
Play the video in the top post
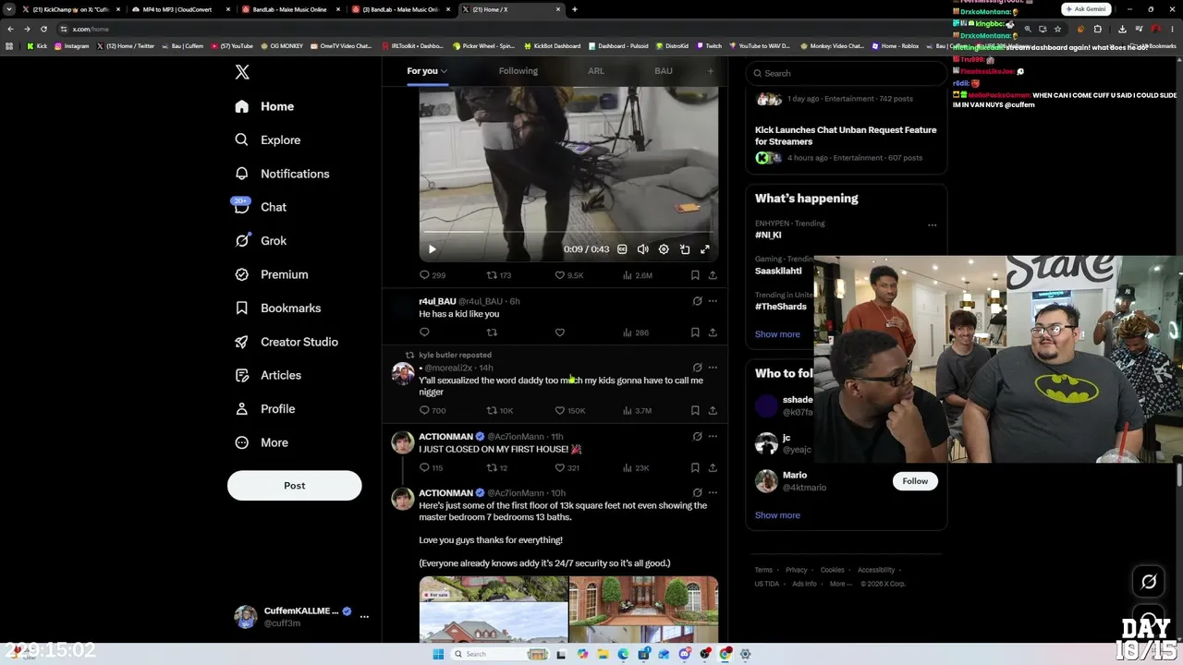432,249
